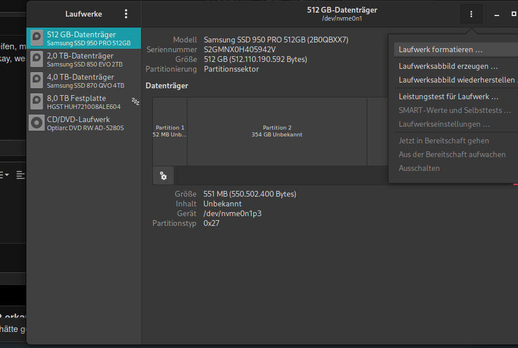Screen dimensions: 518x348
Task: Click the model text Samsung SSD 950 PRO 512GB (2B0QBXX7)
Action: tap(276, 40)
